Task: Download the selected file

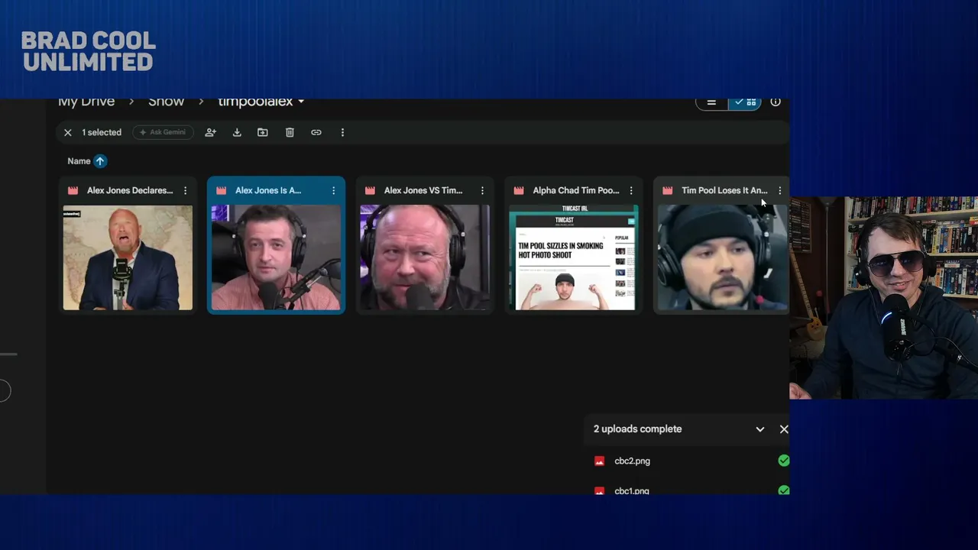Action: click(237, 133)
